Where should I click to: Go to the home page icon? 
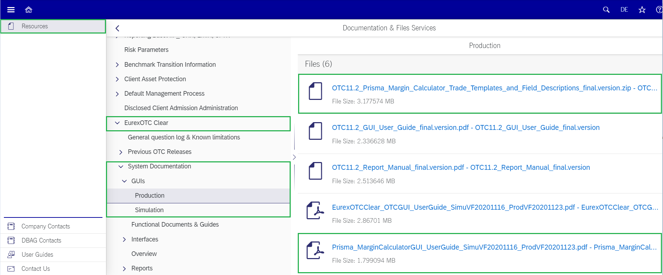[29, 10]
